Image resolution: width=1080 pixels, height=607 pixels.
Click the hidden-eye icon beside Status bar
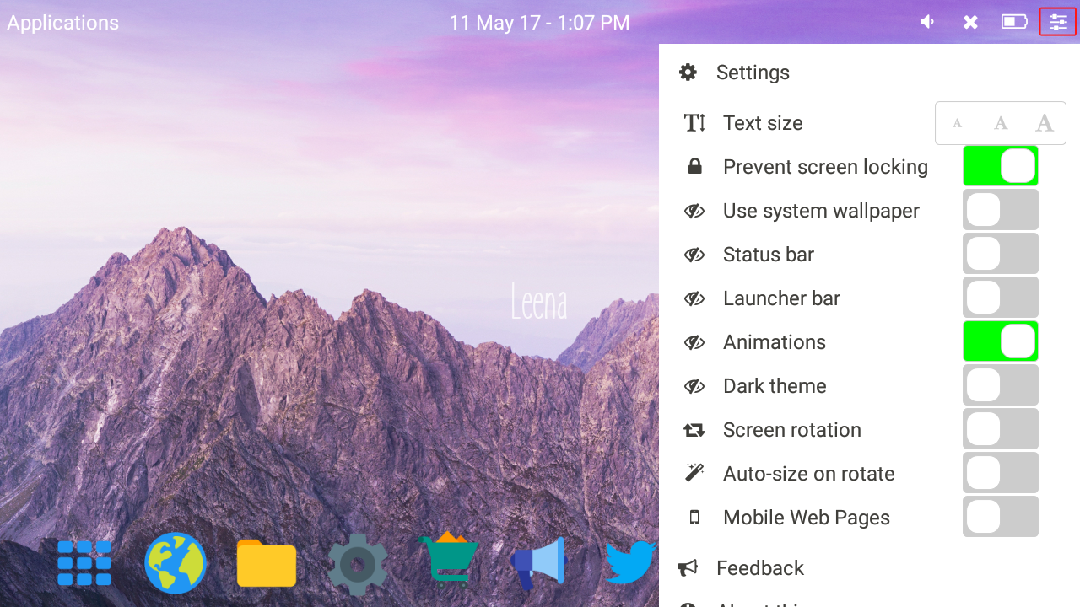694,255
